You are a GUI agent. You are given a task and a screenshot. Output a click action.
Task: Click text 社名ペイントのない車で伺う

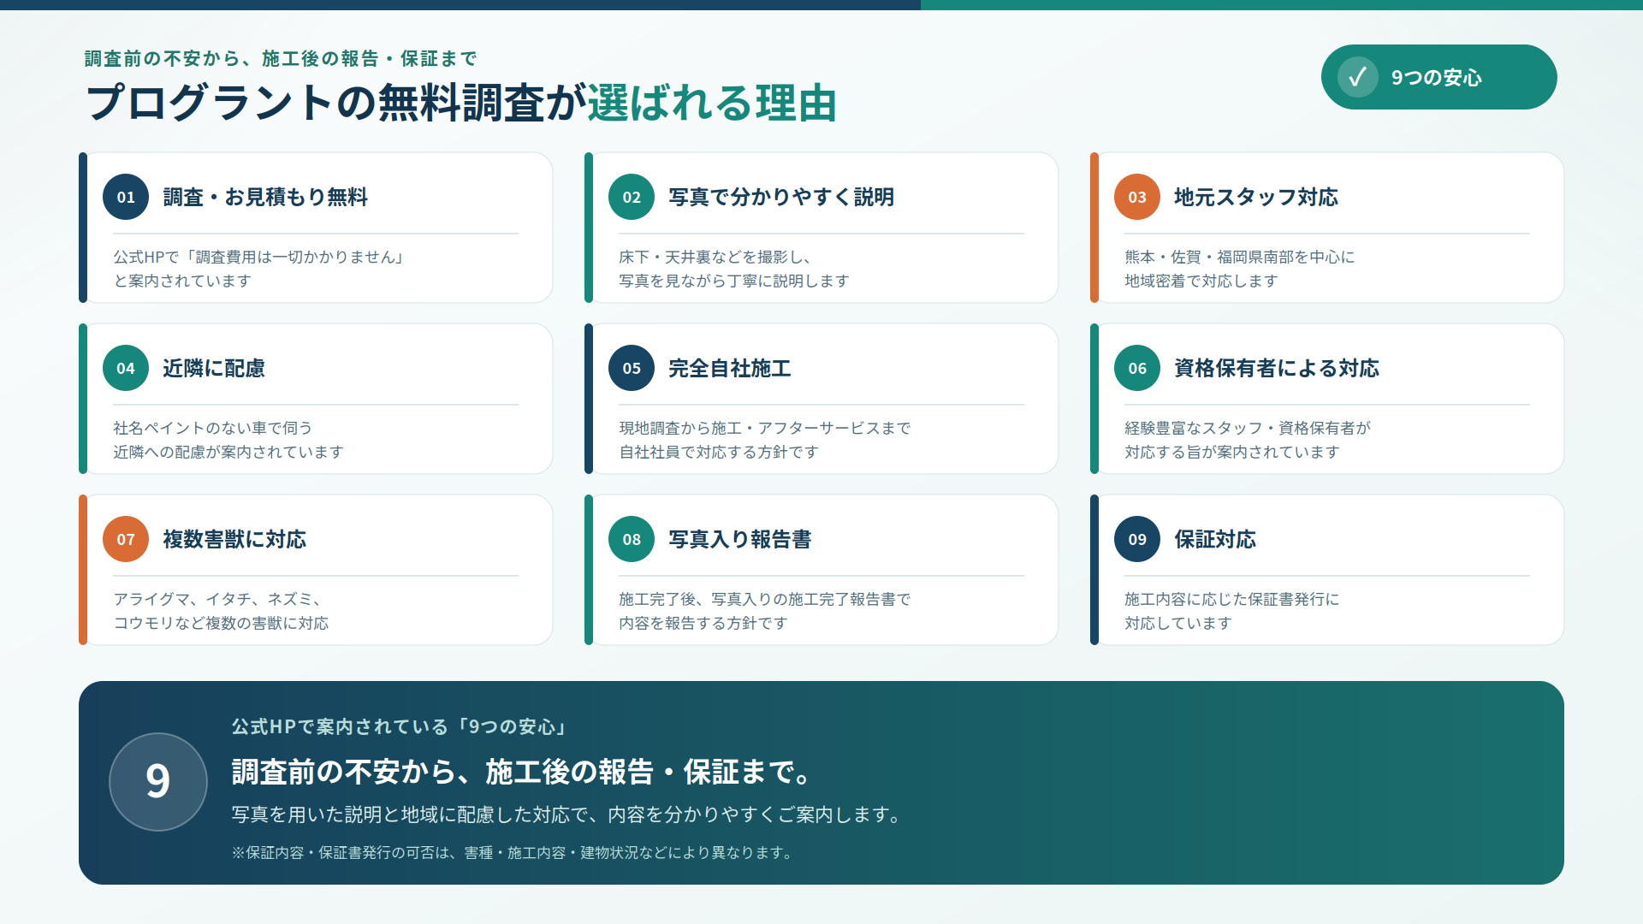click(213, 428)
